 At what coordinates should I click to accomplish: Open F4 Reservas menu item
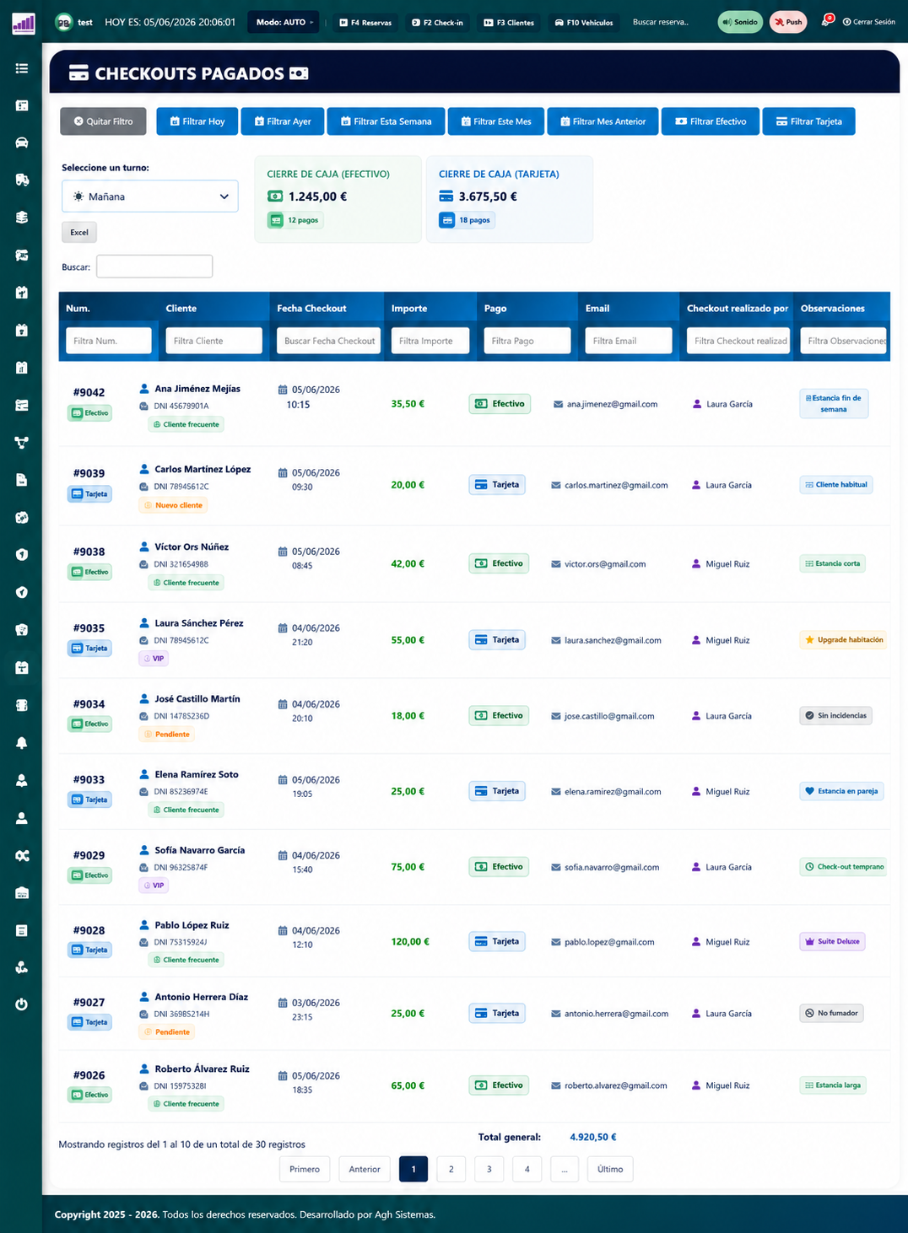[x=365, y=23]
